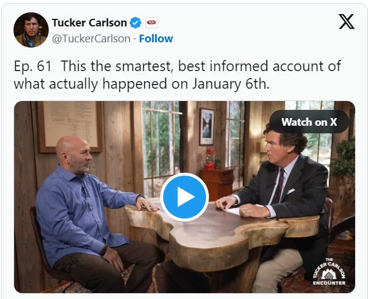
Task: Open the red TCN affiliate badge
Action: coord(151,22)
